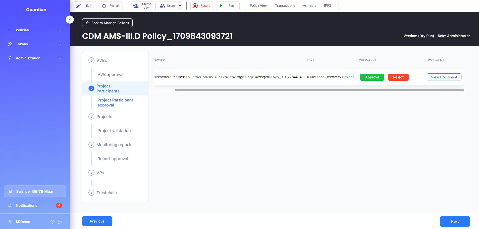Click the green Run play button
The image size is (479, 229).
[228, 6]
